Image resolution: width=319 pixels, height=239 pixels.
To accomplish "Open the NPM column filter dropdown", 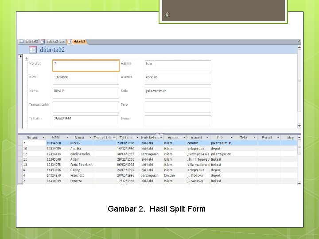I will pyautogui.click(x=67, y=138).
